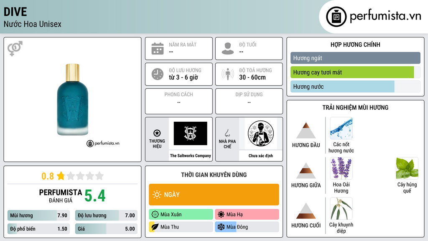Select the Mùa Thu season bar
Viewport: 428px width, 241px height.
click(x=181, y=227)
